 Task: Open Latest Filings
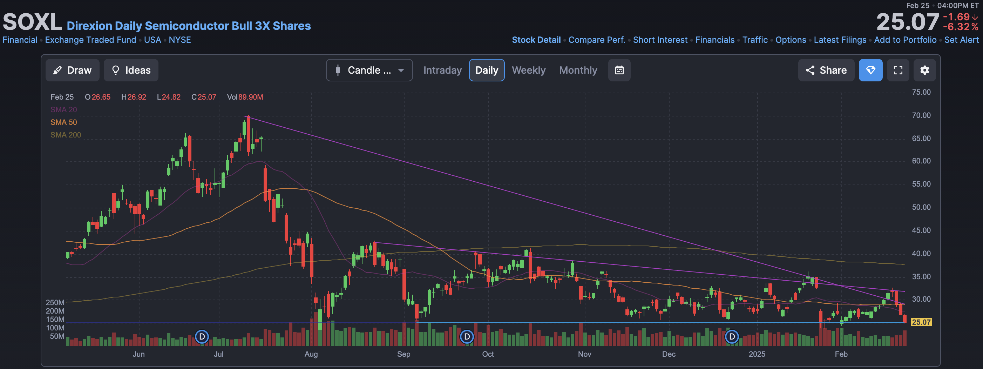tap(840, 40)
